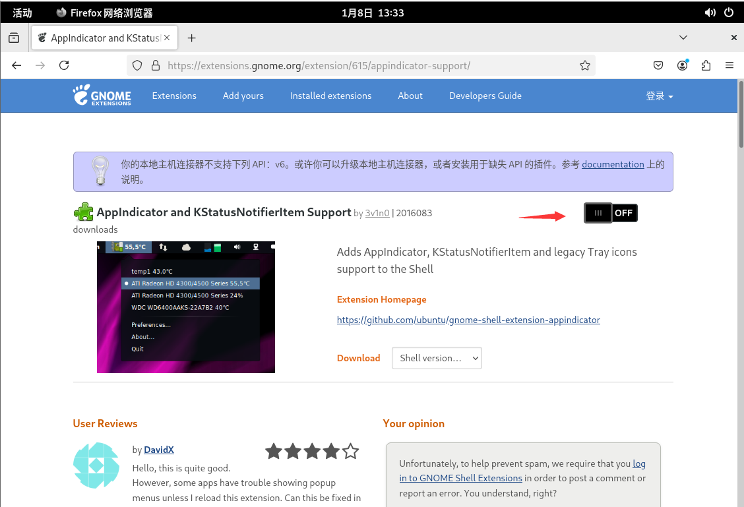View the tracking protection shield icon
This screenshot has width=744, height=507.
coord(137,65)
